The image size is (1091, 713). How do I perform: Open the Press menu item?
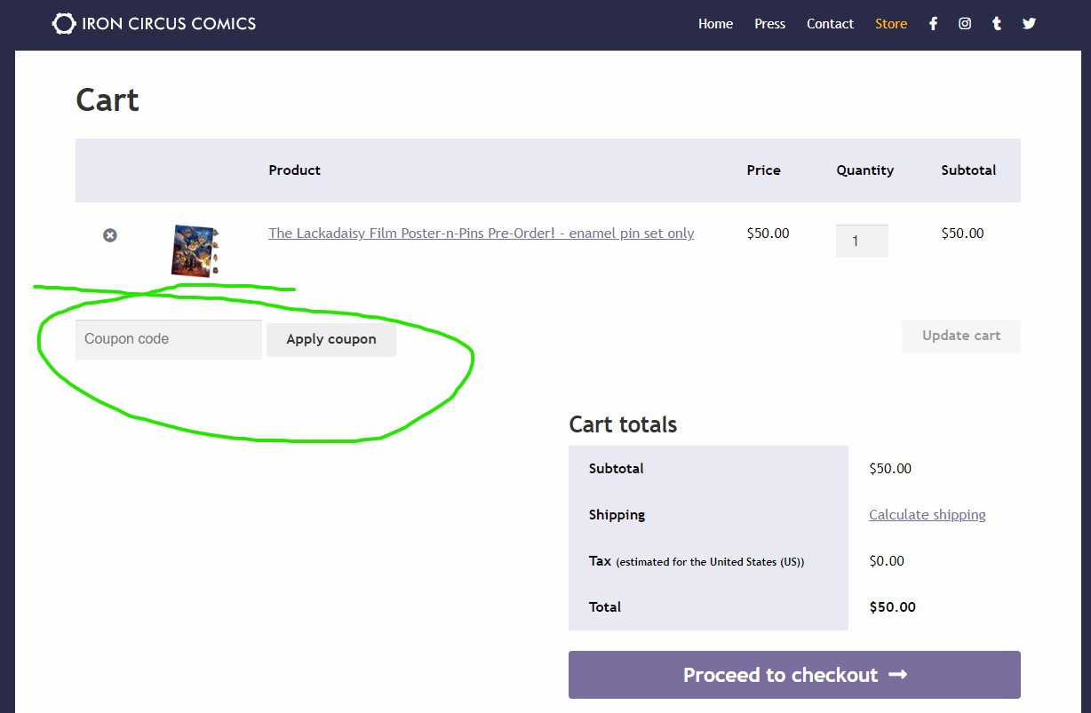click(769, 24)
